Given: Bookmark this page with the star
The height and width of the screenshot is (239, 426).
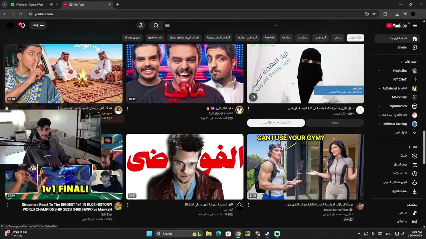Looking at the screenshot, I should [x=374, y=14].
